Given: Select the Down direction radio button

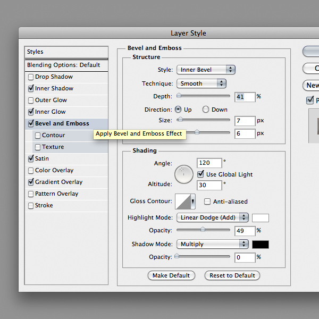Looking at the screenshot, I should [x=206, y=110].
